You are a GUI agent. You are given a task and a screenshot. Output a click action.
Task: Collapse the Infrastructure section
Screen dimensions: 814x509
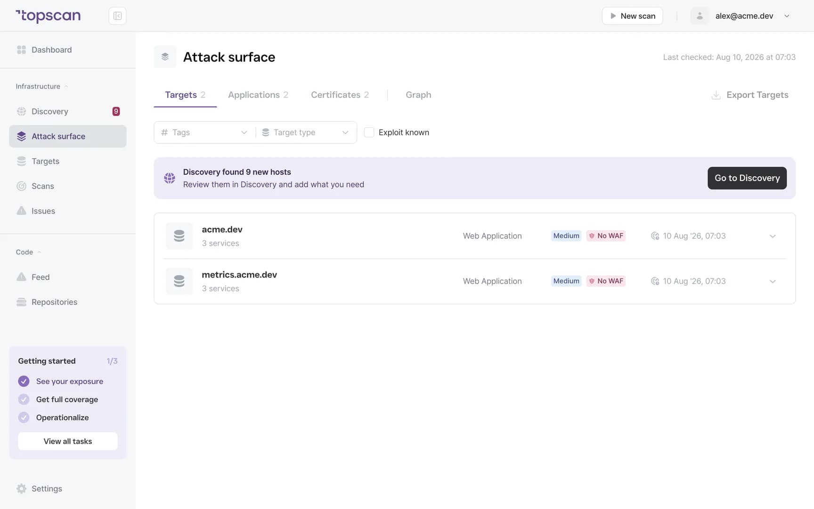point(42,86)
